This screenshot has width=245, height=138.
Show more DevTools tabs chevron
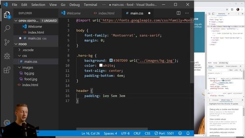click(229, 14)
